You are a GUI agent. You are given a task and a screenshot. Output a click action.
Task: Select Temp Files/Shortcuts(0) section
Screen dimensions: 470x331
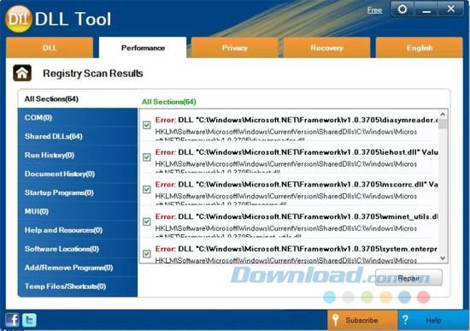point(78,287)
